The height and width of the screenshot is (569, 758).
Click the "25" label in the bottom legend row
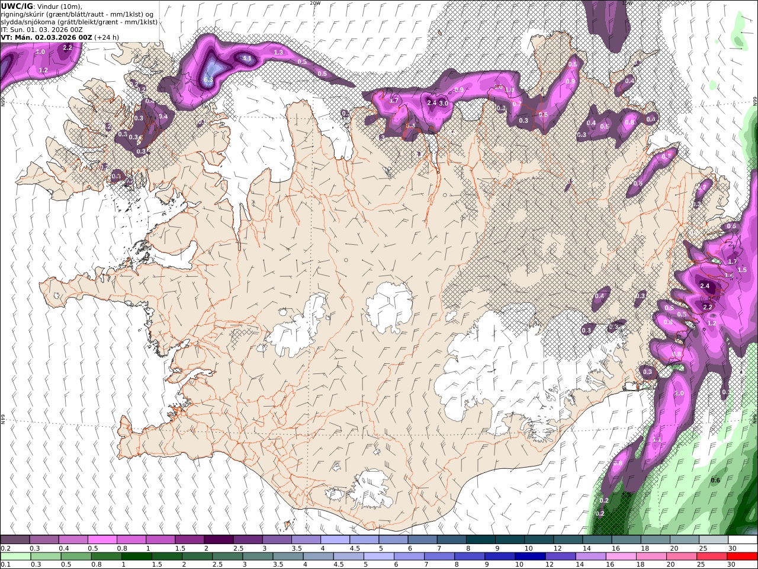[701, 565]
